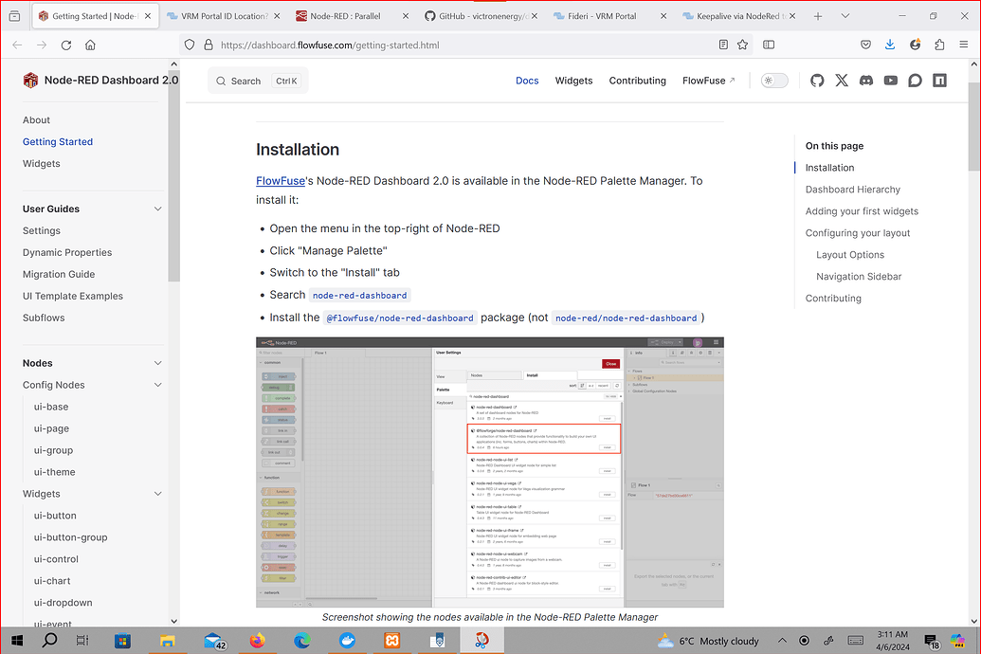Open the X (Twitter) icon
981x654 pixels.
pyautogui.click(x=842, y=81)
